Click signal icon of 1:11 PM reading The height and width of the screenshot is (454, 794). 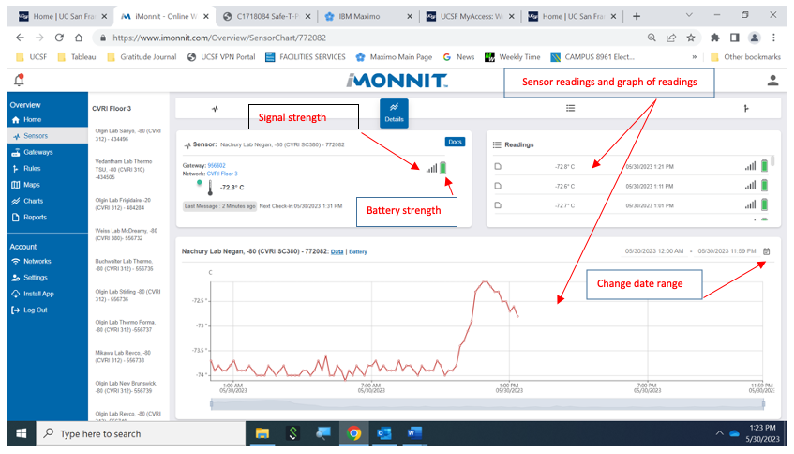pos(751,186)
